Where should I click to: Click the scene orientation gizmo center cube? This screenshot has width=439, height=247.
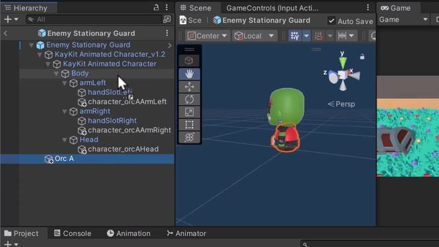tap(342, 75)
